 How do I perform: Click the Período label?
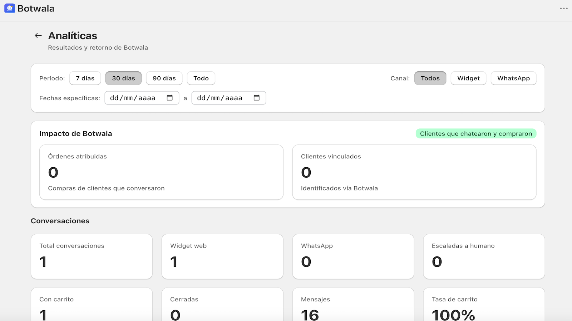(52, 78)
